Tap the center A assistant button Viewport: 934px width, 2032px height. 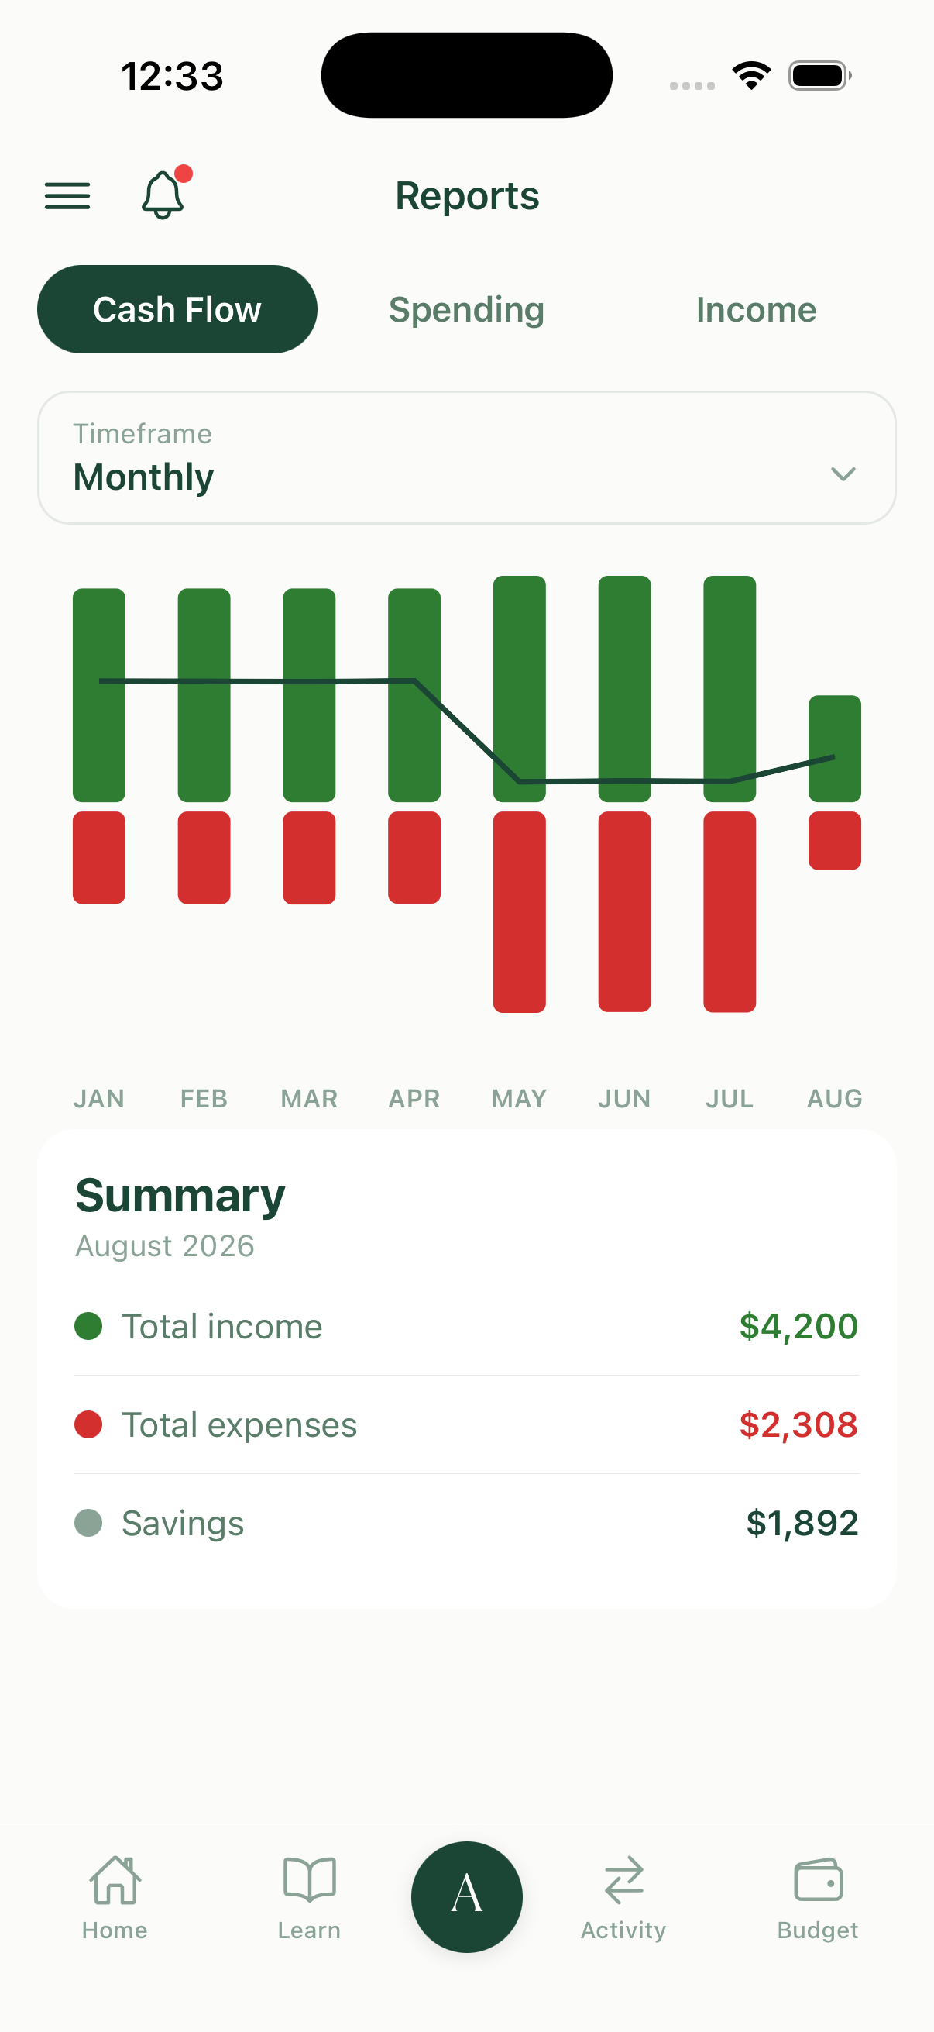466,1896
